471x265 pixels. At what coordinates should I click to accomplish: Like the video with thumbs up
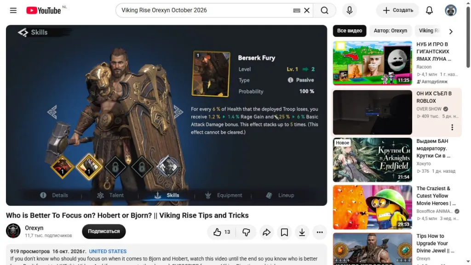click(x=222, y=232)
